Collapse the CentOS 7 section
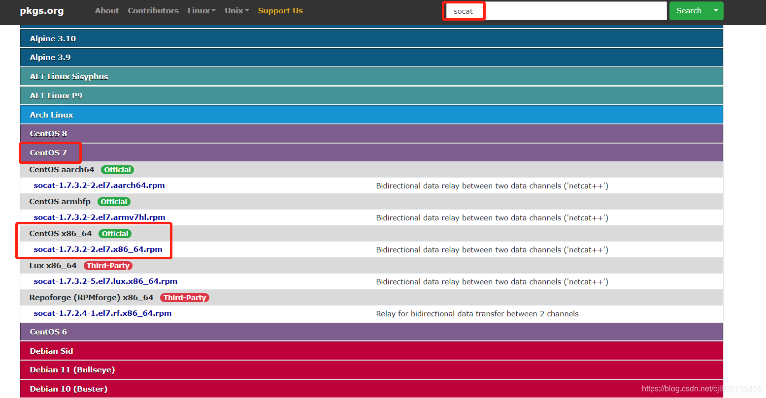Screen dimensions: 766x398 click(371, 153)
